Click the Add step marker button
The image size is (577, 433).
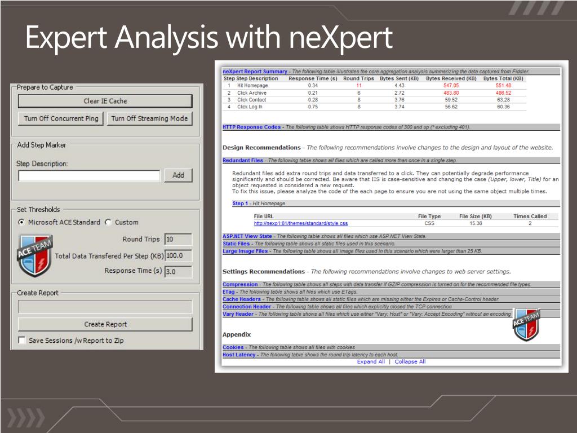tap(178, 175)
